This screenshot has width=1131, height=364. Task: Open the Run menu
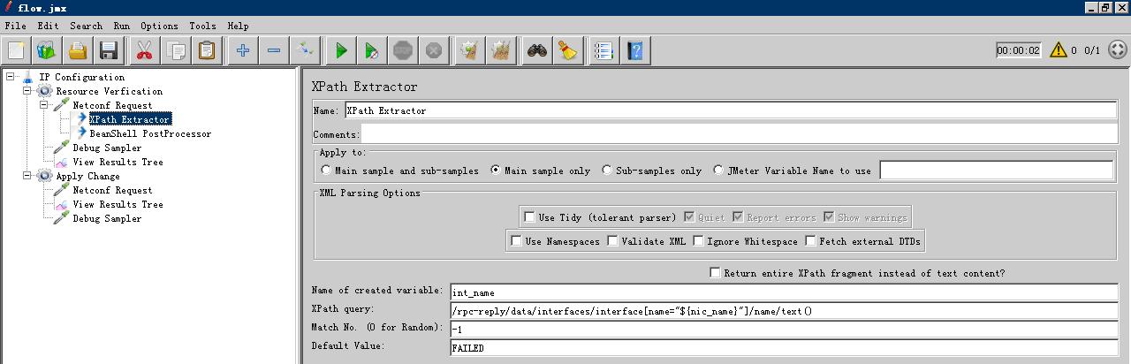122,26
